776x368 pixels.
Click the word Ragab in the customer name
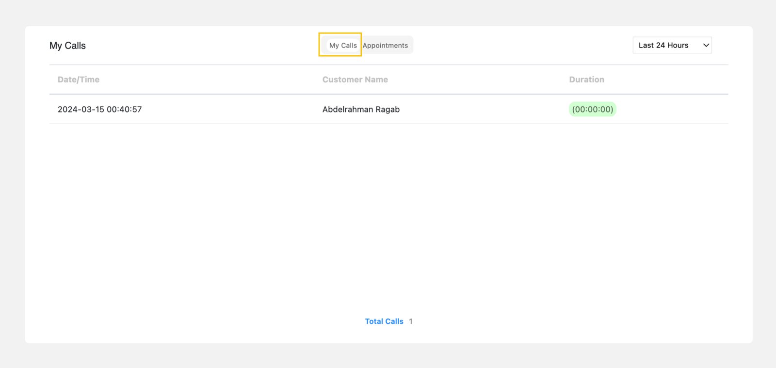point(388,110)
